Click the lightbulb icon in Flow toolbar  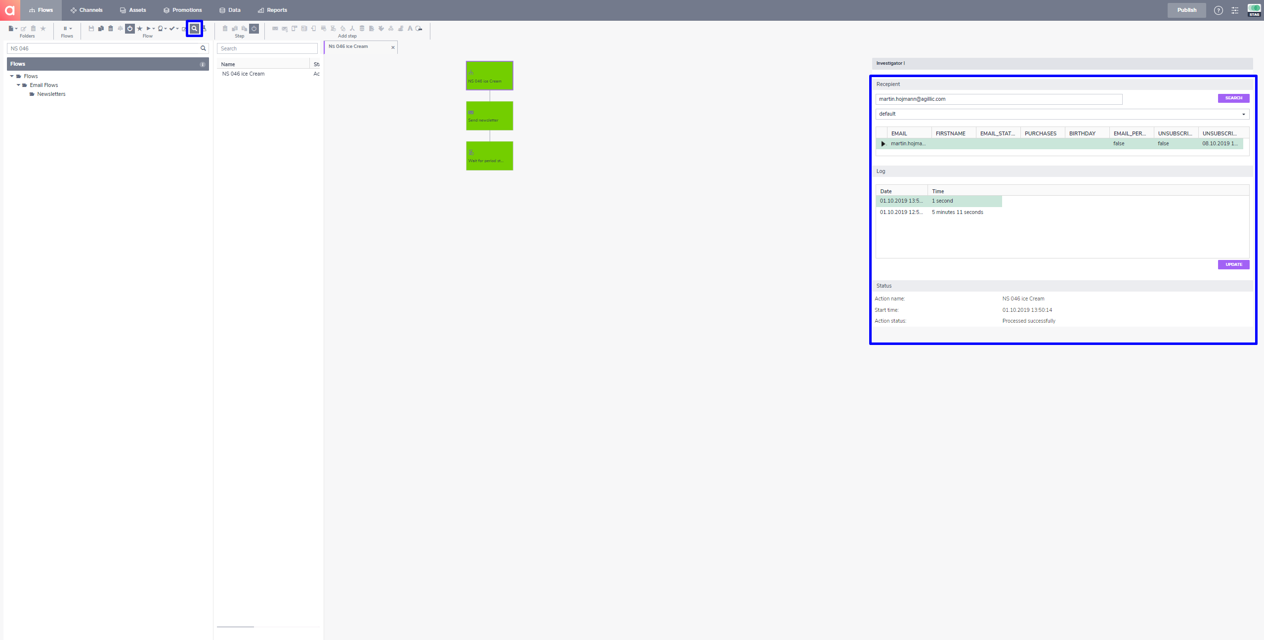tap(160, 29)
